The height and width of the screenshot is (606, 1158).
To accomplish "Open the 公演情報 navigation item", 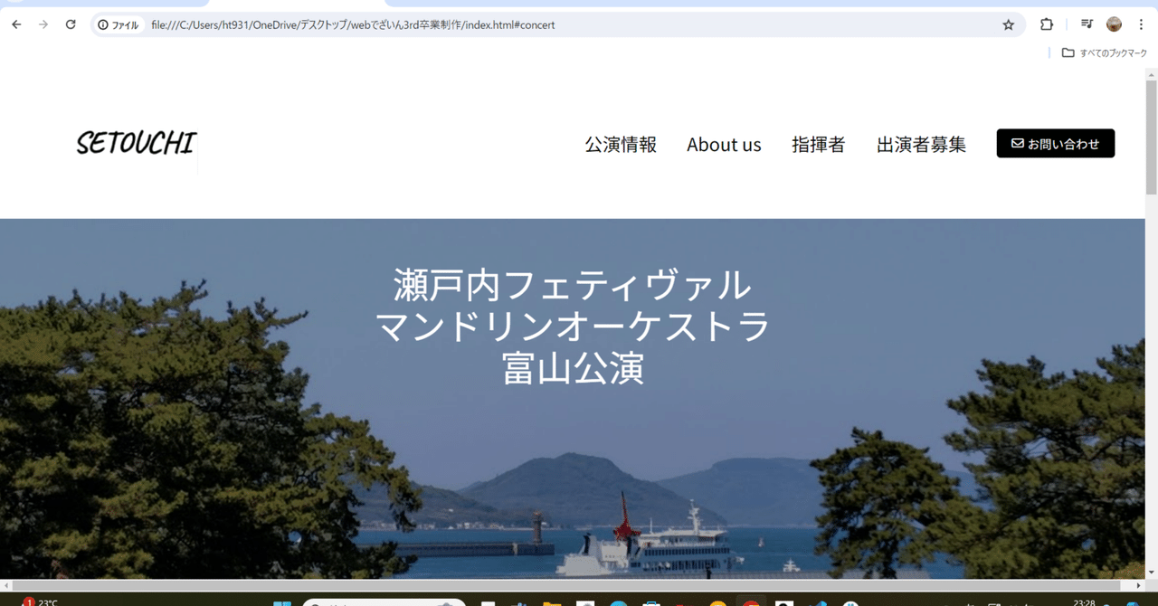I will (621, 144).
